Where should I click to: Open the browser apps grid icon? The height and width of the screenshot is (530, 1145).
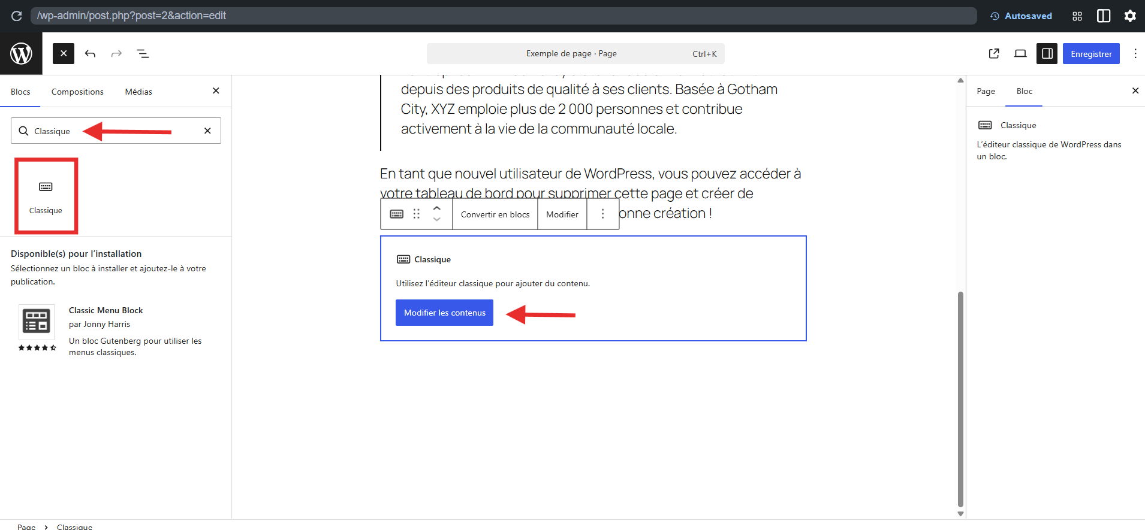coord(1077,16)
